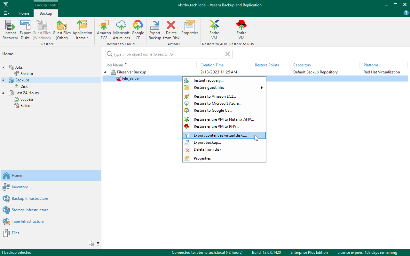Open Restore guest files submenu
410x256 pixels.
coord(224,87)
